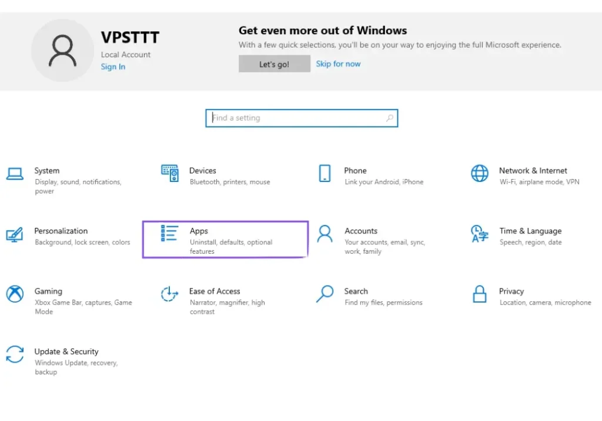Click 'Link your Android, iPhone' description

384,182
